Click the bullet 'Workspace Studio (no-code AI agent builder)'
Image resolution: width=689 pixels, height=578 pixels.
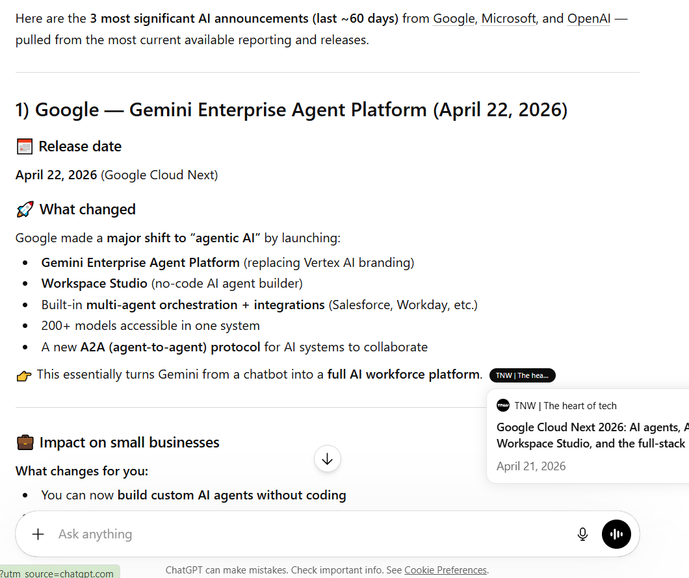(x=172, y=284)
